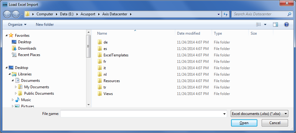Select Computer in the breadcrumb path
The width and height of the screenshot is (296, 133).
[x=45, y=14]
